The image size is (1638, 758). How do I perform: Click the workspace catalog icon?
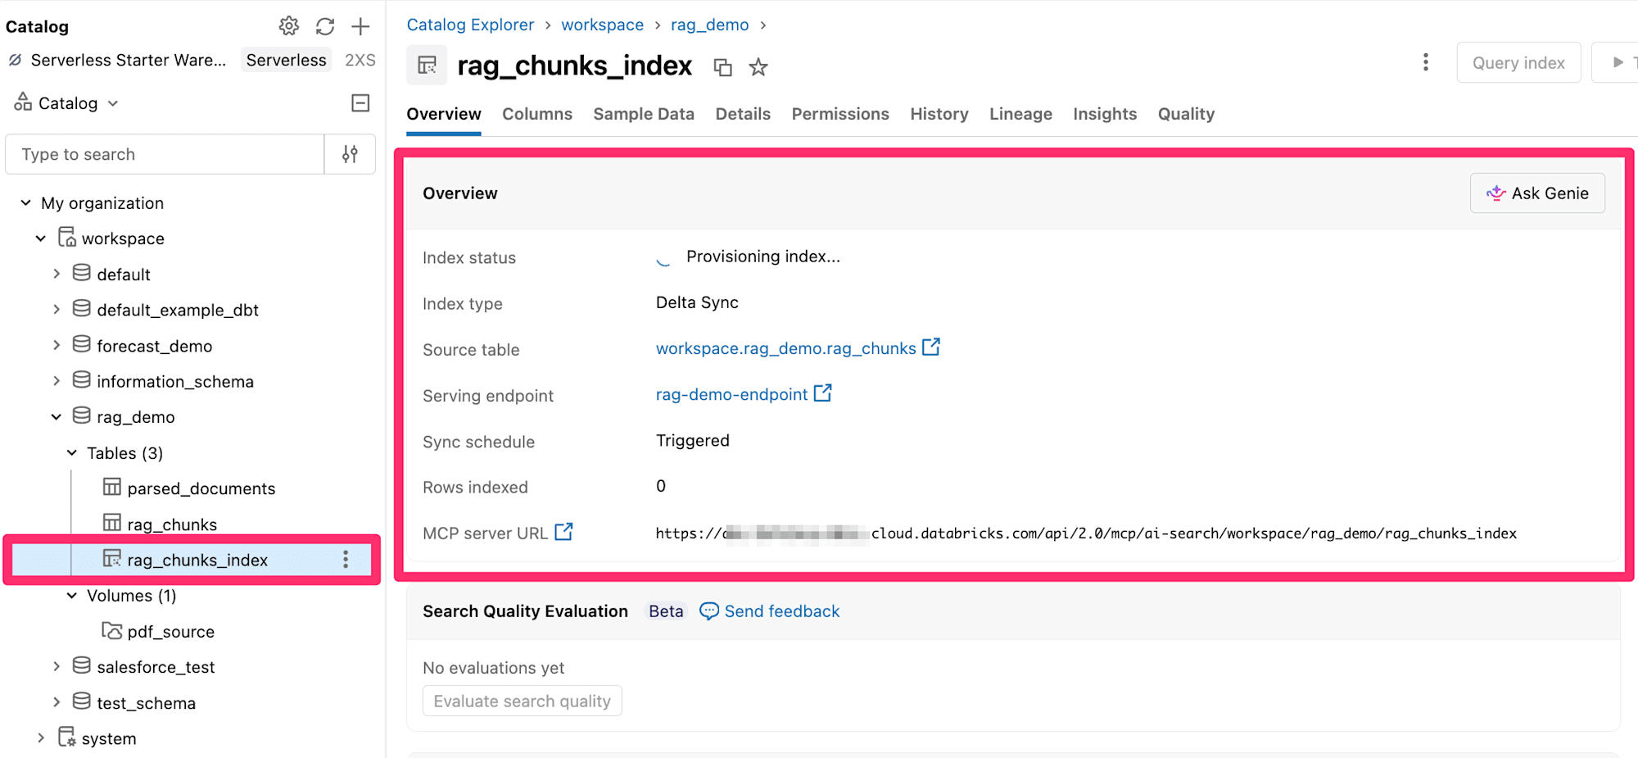coord(67,238)
